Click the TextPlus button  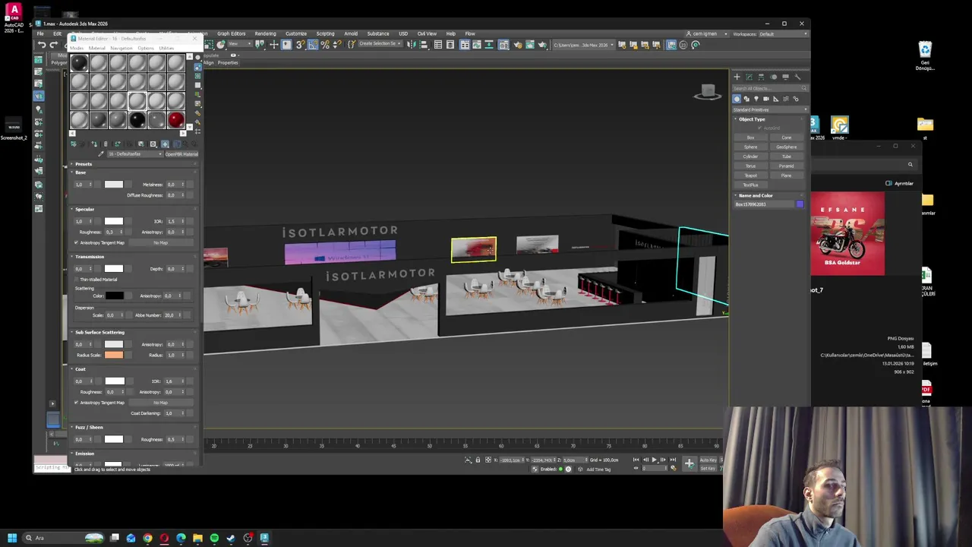750,185
